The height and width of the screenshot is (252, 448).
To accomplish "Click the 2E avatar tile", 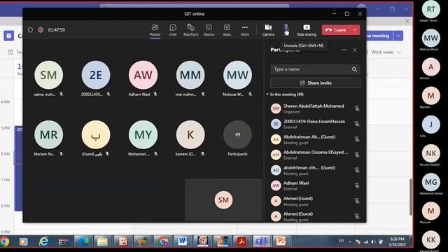I will pos(96,75).
